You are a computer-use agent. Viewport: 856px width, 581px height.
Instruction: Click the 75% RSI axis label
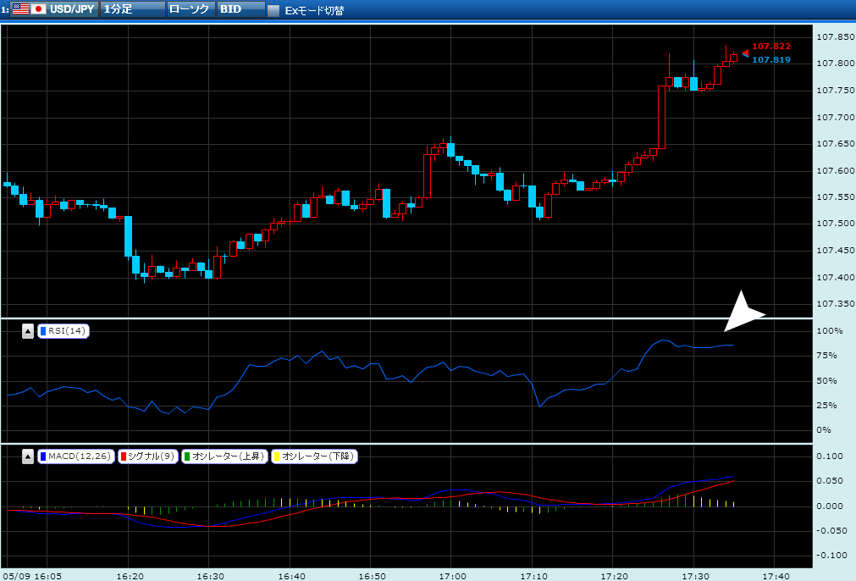pyautogui.click(x=826, y=356)
